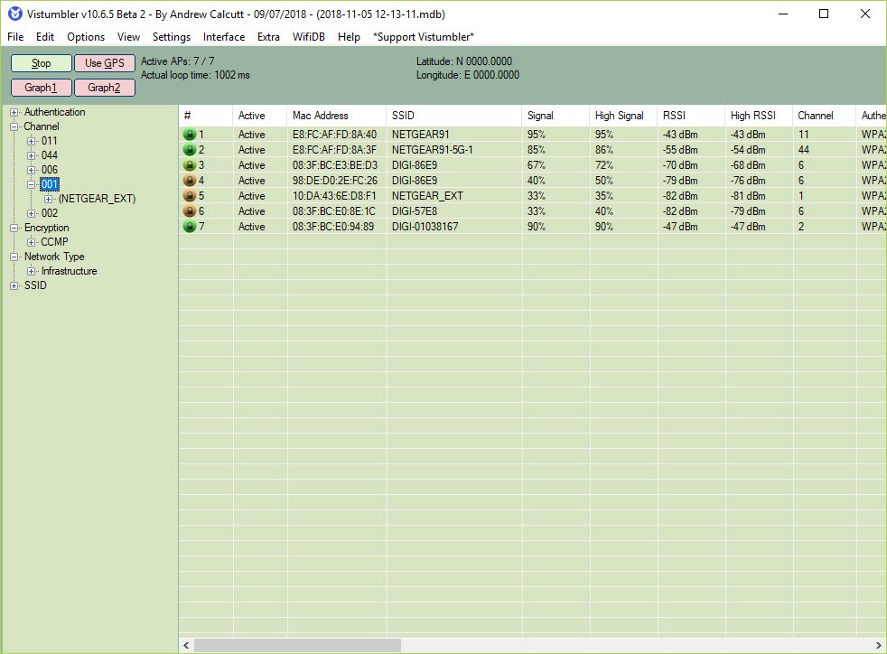This screenshot has width=887, height=654.
Task: Click the DIGI-01038167 SSID cell
Action: tap(425, 227)
